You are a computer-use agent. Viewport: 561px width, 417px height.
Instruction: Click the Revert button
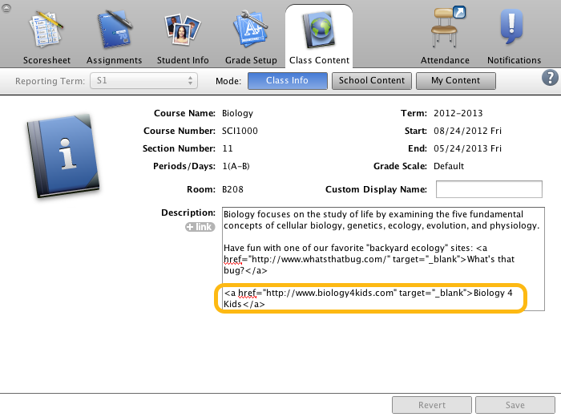(x=432, y=405)
